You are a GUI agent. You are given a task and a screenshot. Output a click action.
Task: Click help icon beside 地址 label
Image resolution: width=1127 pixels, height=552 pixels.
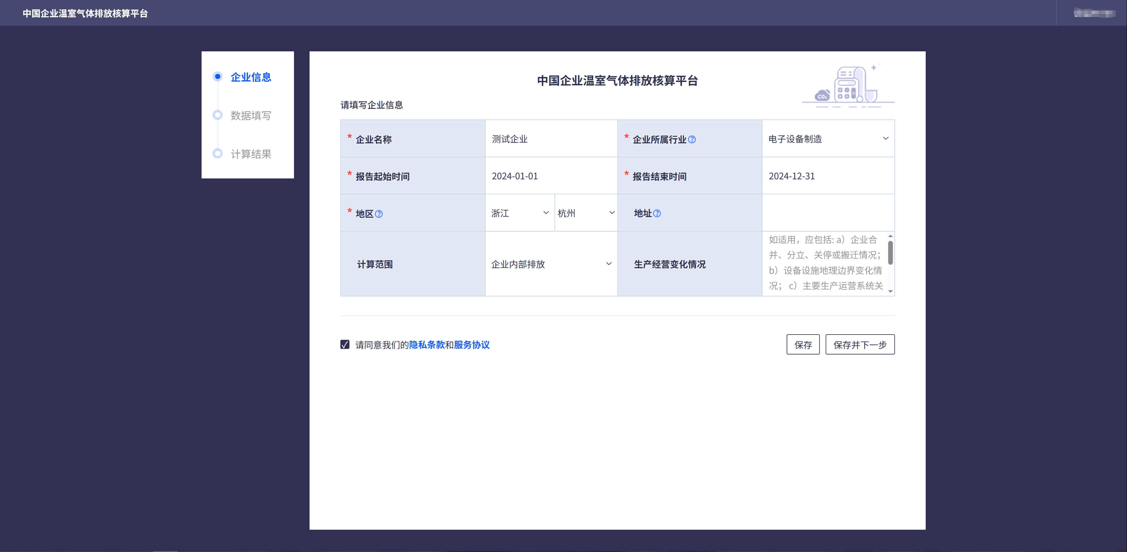coord(657,213)
